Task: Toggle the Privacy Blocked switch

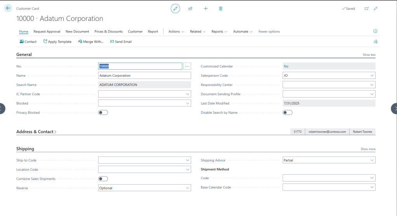Action: pyautogui.click(x=103, y=113)
